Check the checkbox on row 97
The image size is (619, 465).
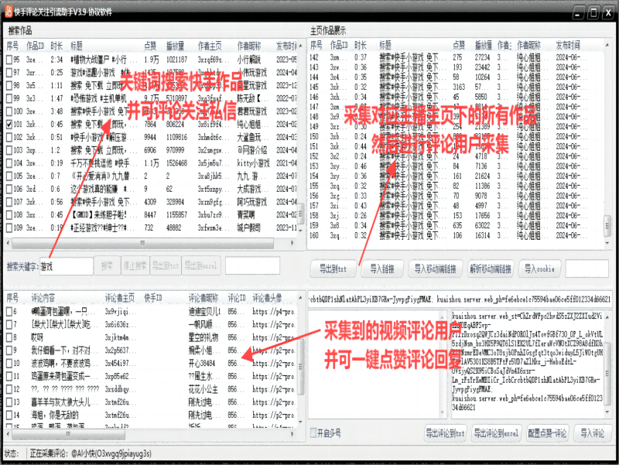click(x=9, y=72)
